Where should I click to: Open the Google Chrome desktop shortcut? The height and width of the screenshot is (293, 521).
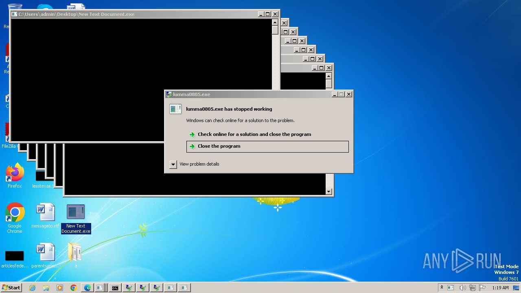[15, 218]
